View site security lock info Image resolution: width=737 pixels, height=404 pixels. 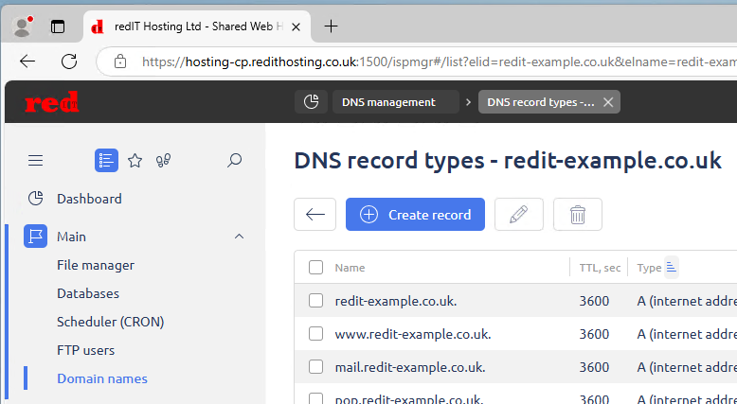[x=120, y=61]
